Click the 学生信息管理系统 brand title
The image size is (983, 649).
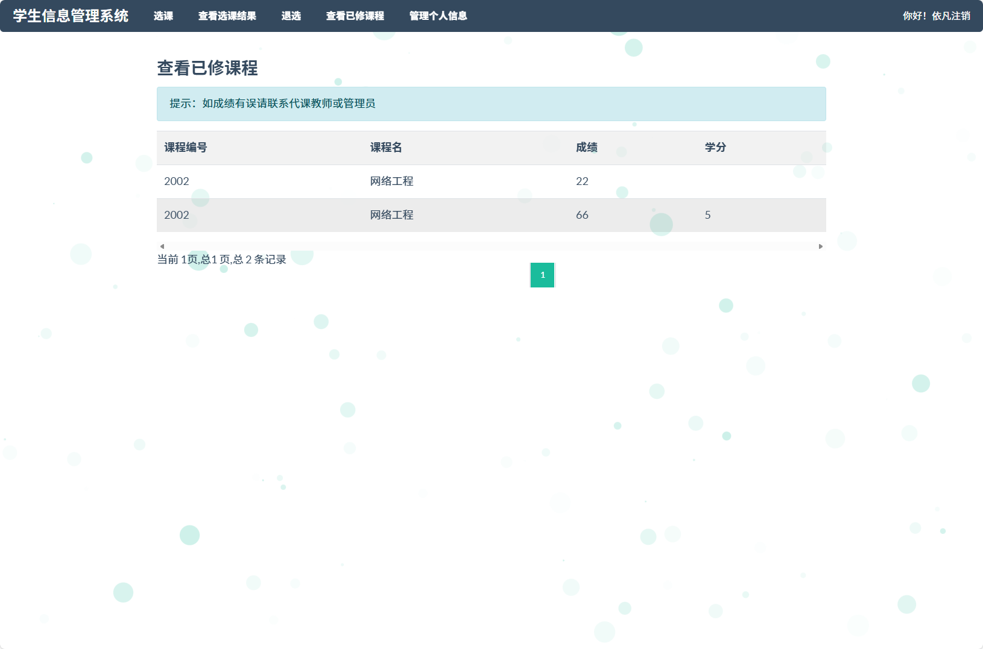coord(69,16)
